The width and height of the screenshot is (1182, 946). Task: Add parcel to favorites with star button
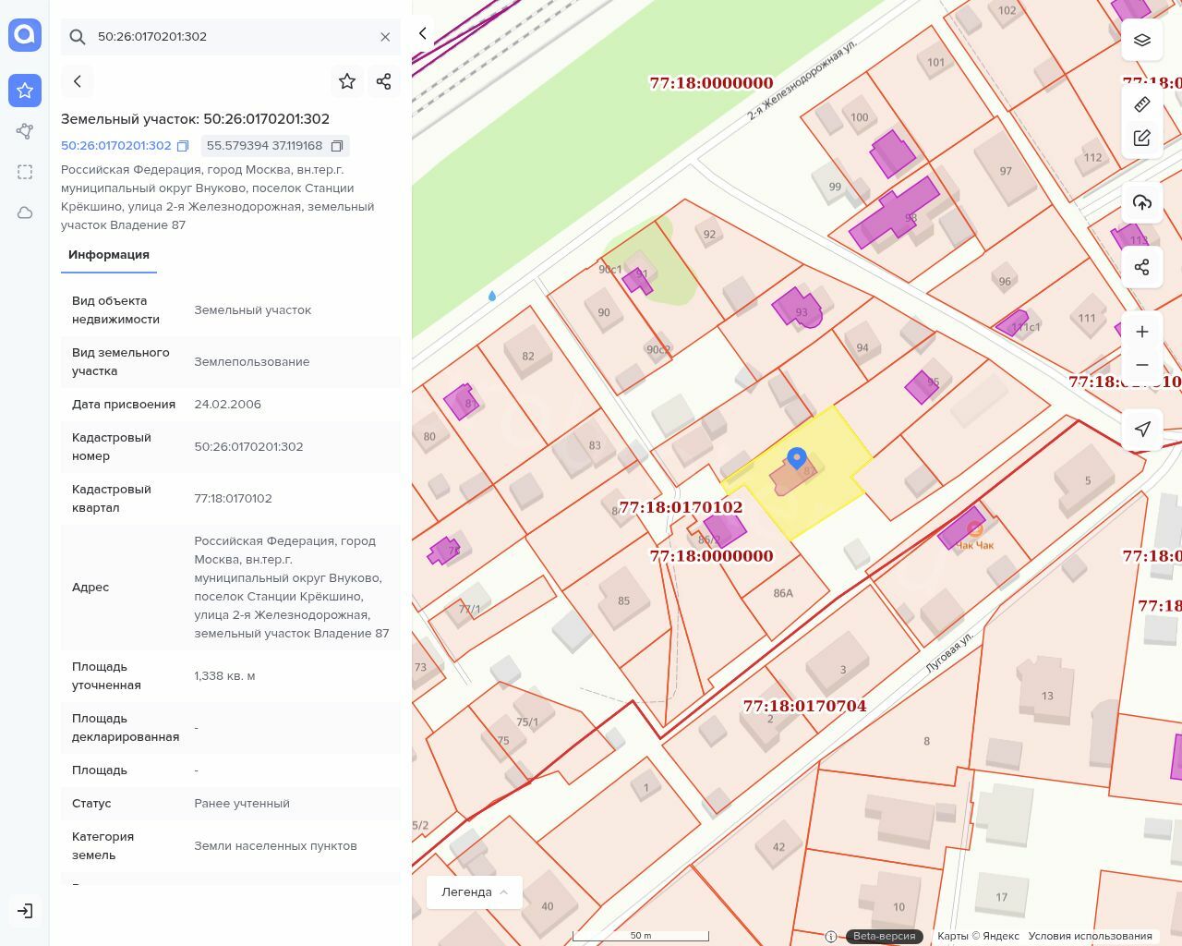click(x=347, y=81)
